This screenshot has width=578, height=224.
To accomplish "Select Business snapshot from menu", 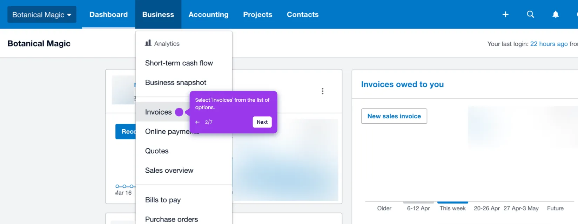I will tap(184, 82).
